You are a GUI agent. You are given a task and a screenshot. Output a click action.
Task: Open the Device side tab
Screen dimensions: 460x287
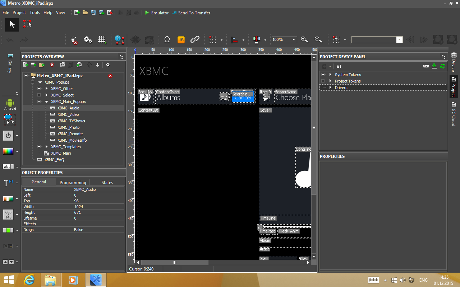click(454, 62)
